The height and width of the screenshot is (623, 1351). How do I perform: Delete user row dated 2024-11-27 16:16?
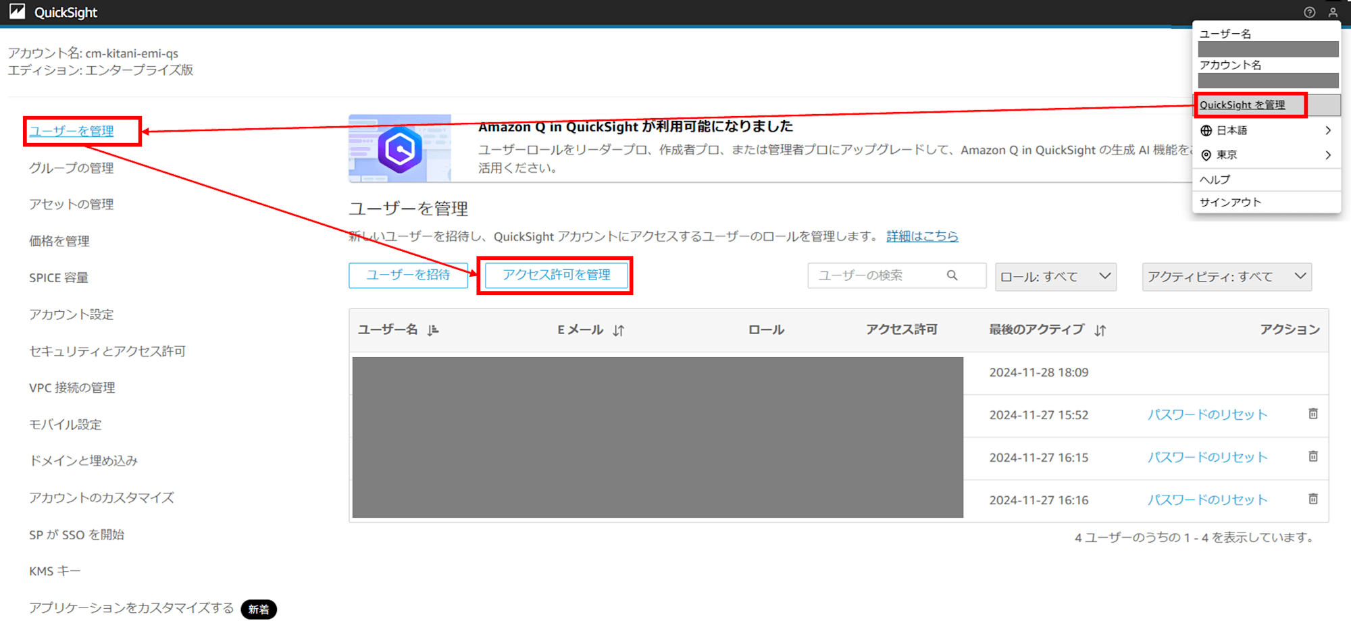pyautogui.click(x=1313, y=499)
